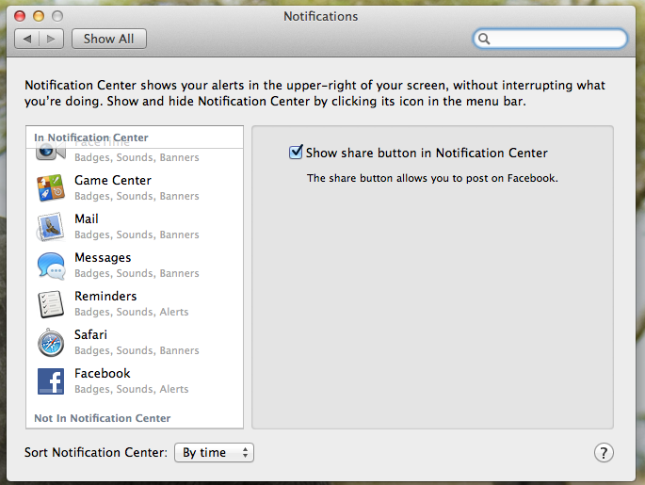Click the partially hidden FaceTime camera icon
Screen dimensions: 645x485
pos(51,153)
